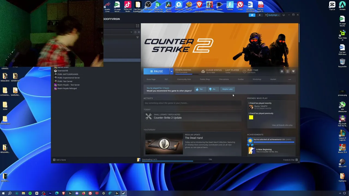Viewport: 349px width, 196px height.
Task: Add Counter-Strike 2 to favorites with the heart icon
Action: pyautogui.click(x=293, y=71)
